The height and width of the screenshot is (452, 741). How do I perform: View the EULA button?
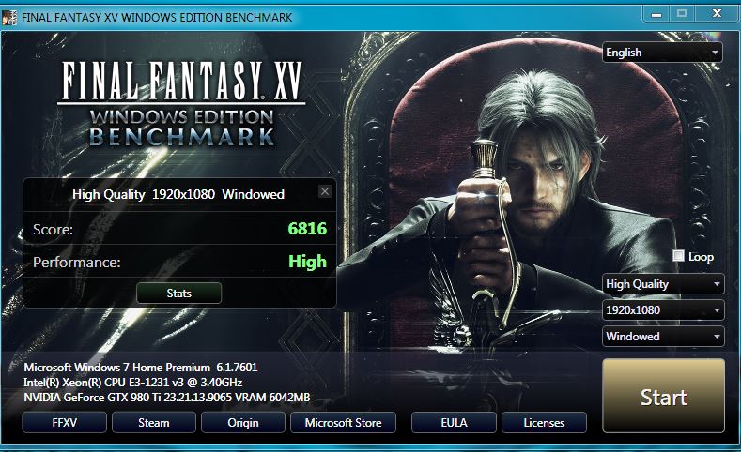[x=454, y=422]
